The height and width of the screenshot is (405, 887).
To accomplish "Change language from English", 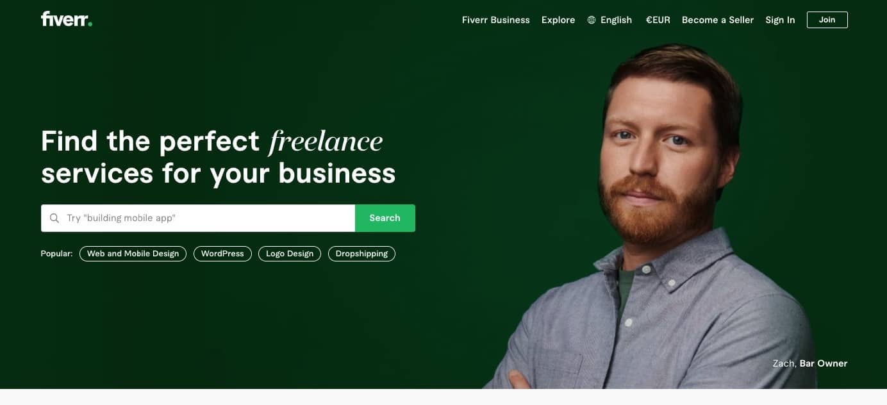I will [609, 20].
